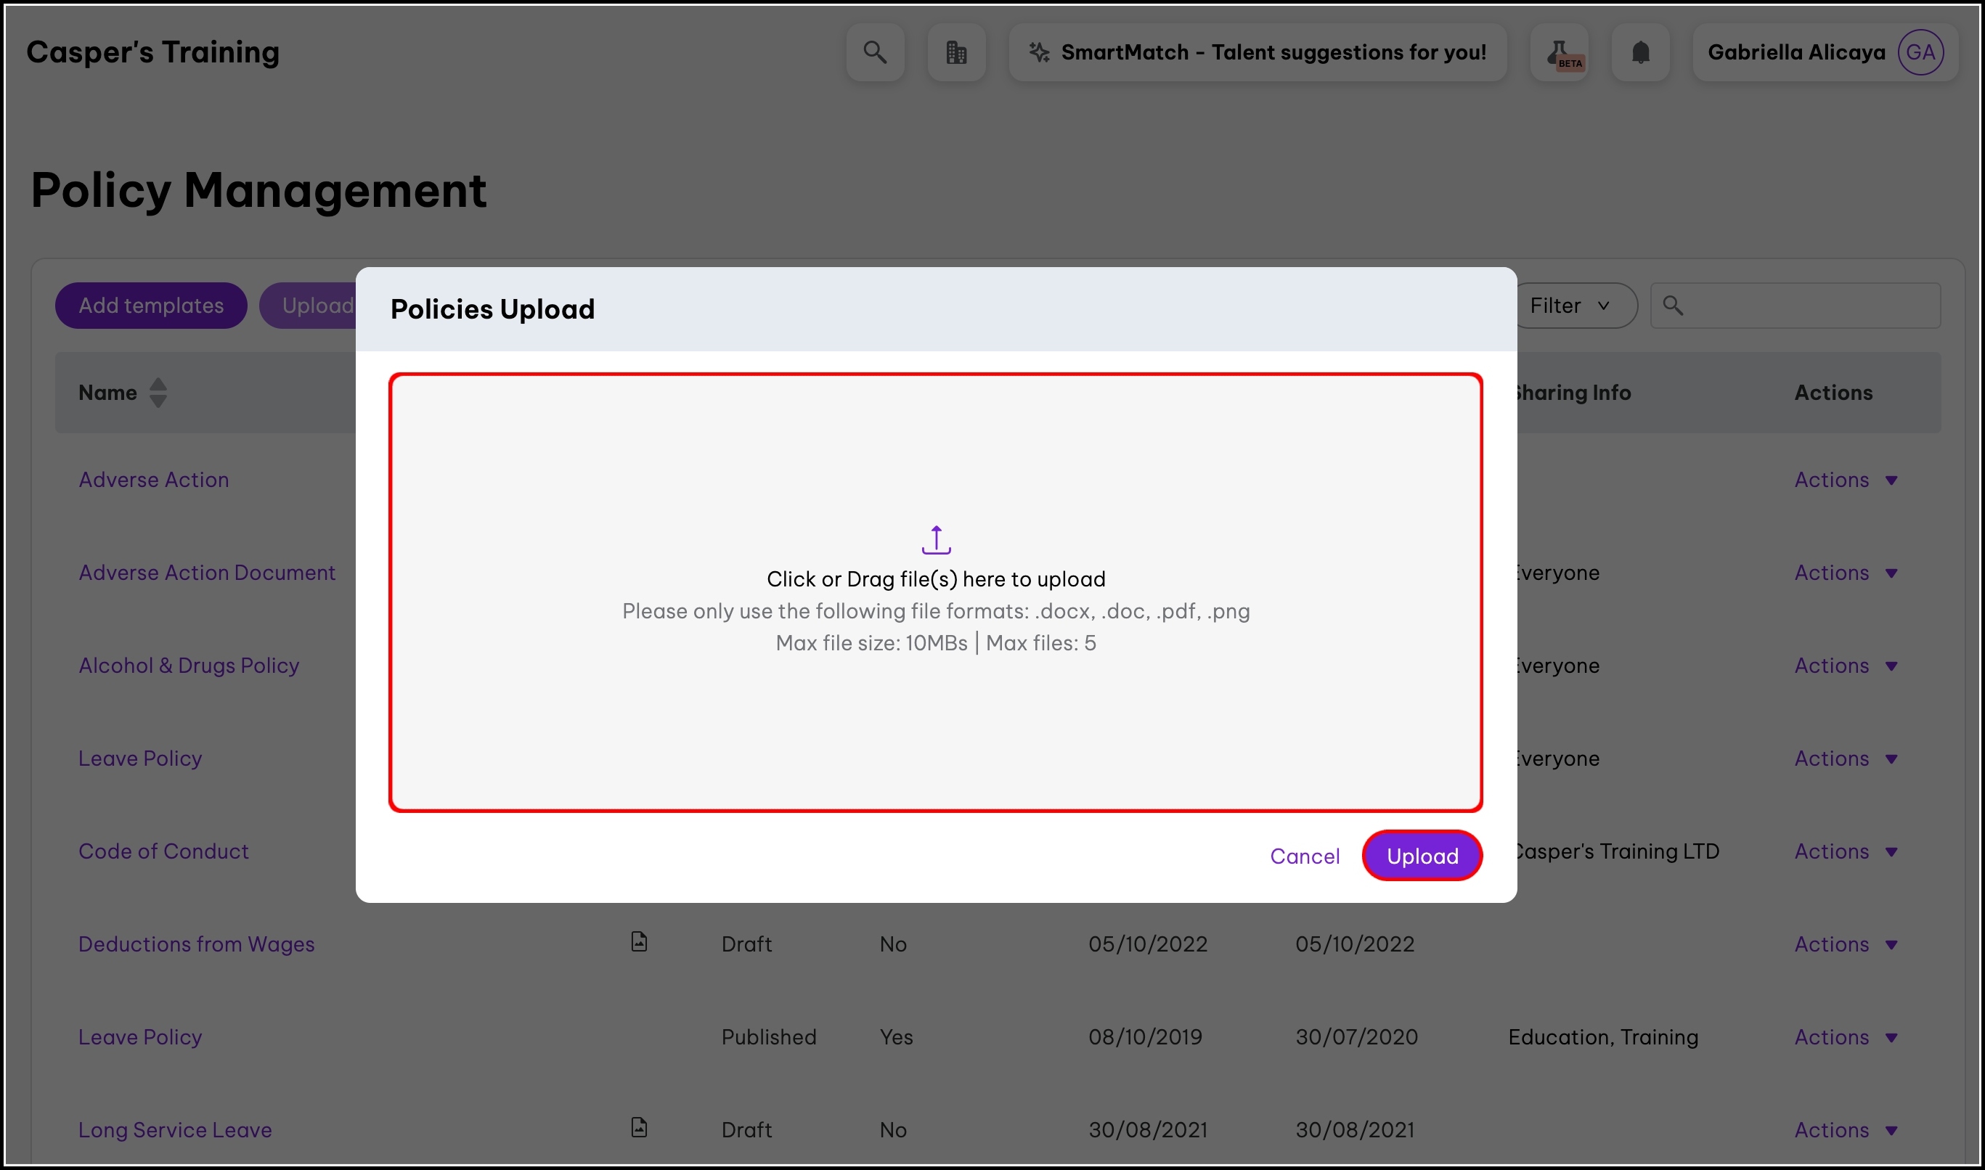Click the upload arrow icon in dropzone
Image resolution: width=1985 pixels, height=1170 pixels.
tap(936, 540)
